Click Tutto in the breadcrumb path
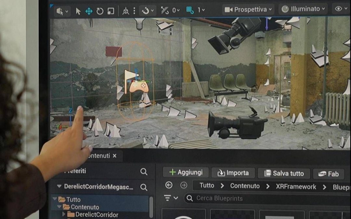Image resolution: width=351 pixels, height=219 pixels. [x=207, y=186]
